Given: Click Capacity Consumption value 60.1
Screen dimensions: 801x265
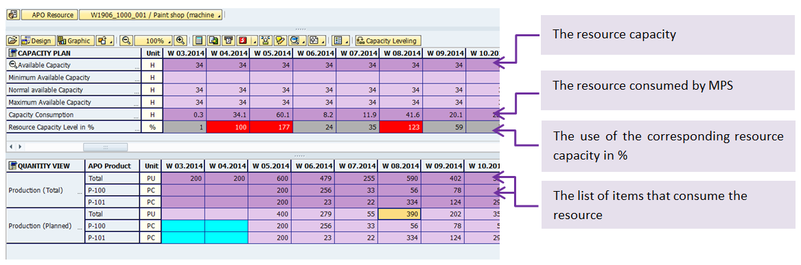Looking at the screenshot, I should click(x=270, y=114).
